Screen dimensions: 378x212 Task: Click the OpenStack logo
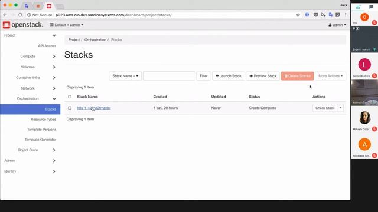(22, 25)
